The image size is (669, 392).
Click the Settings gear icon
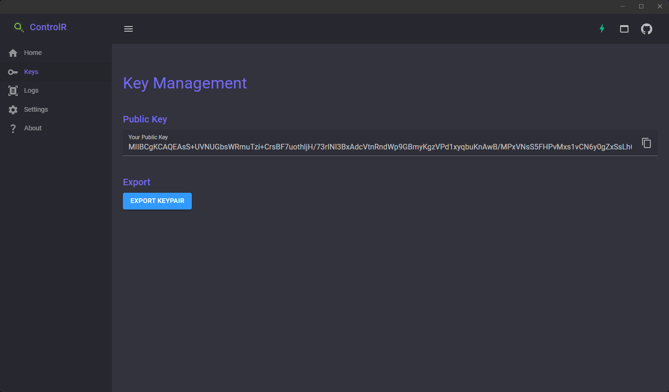(13, 110)
